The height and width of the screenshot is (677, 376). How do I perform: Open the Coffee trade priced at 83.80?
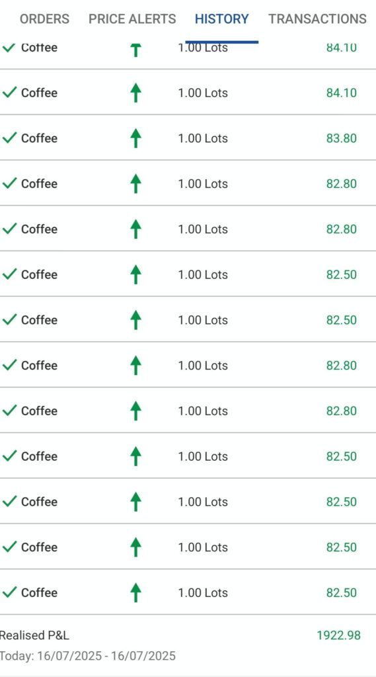[188, 138]
